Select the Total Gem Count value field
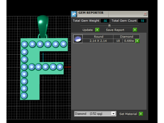This screenshot has height=123, width=164. point(142,21)
